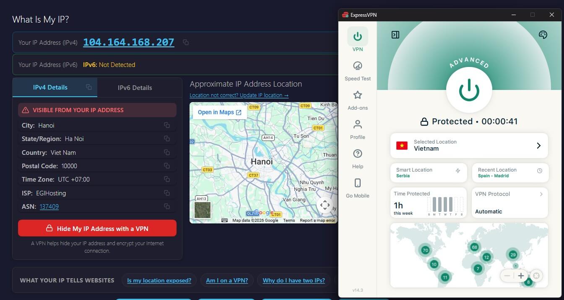Screen dimensions: 564x300
Task: Collapse the ExpressVPN sidebar panel icon
Action: (395, 35)
